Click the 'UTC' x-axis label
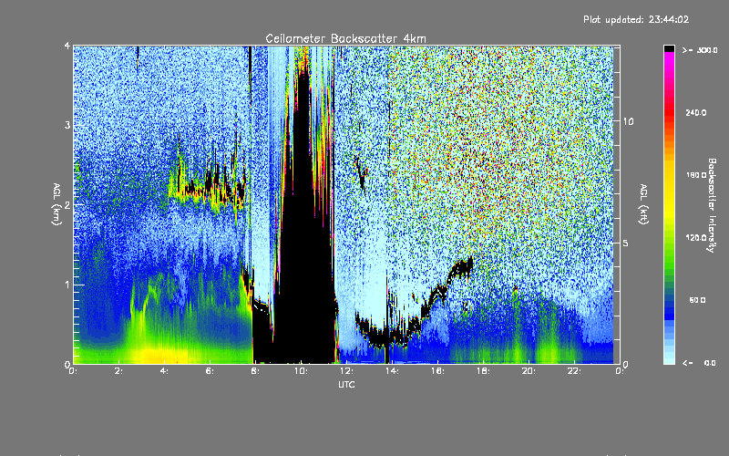Viewport: 729px width, 456px height. pyautogui.click(x=346, y=384)
